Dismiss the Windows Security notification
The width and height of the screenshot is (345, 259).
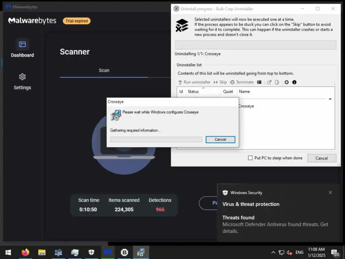(x=330, y=193)
